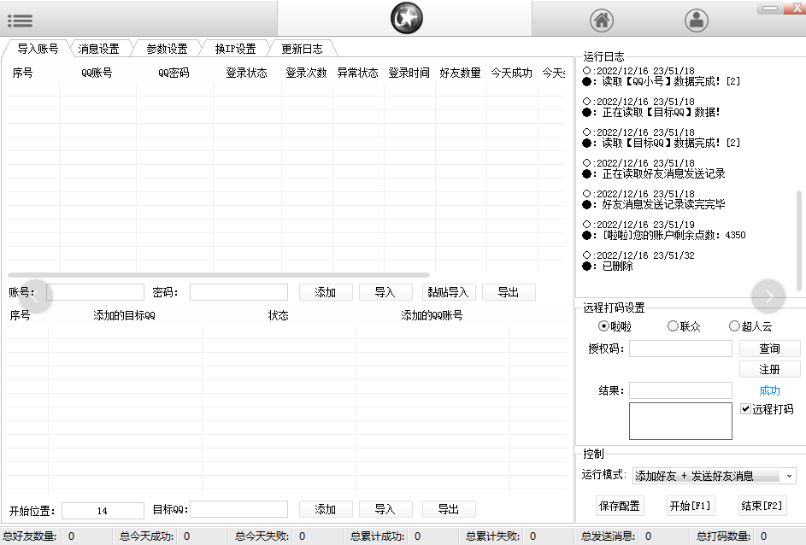Viewport: 806px width, 545px height.
Task: Click the 总发送消息 status value
Action: (648, 536)
